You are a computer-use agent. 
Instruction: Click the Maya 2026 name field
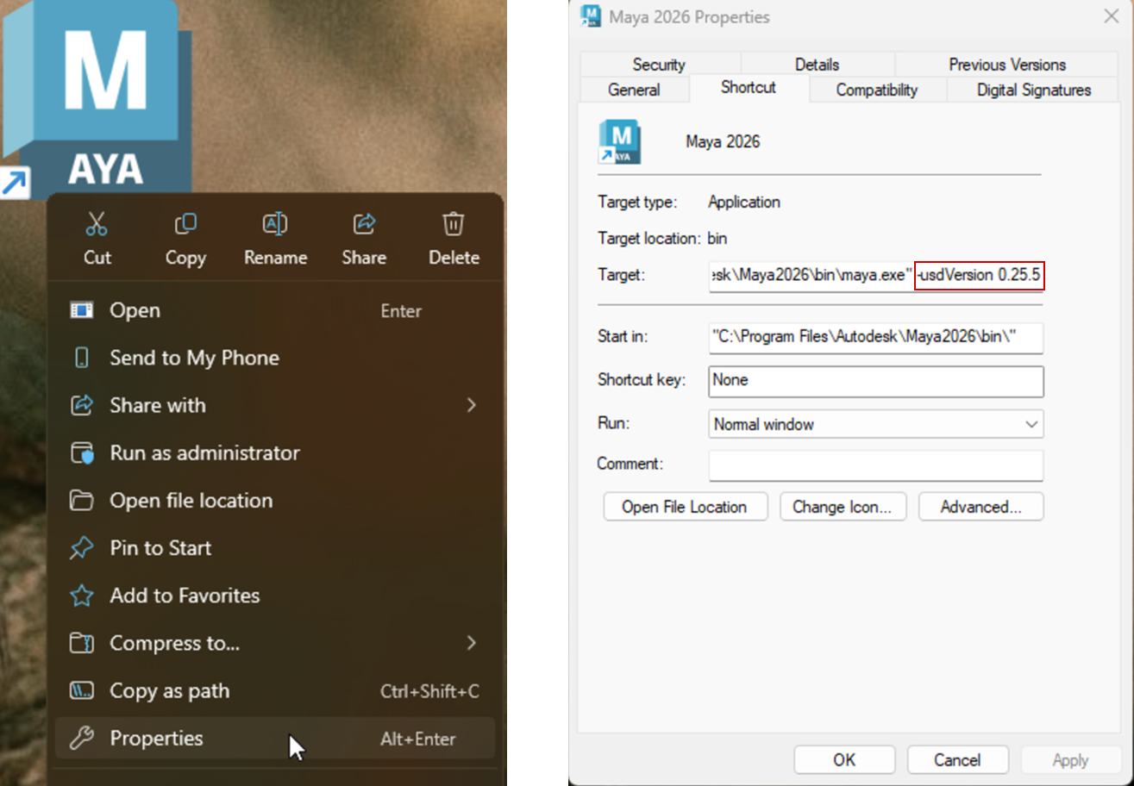(723, 141)
